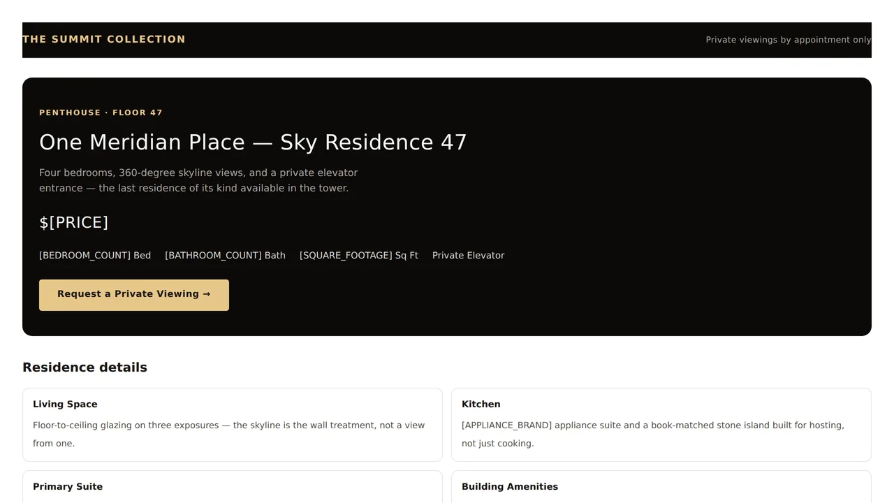The image size is (894, 503).
Task: Click the [APPLIANCE_BRAND] appliance suite description
Action: click(653, 434)
